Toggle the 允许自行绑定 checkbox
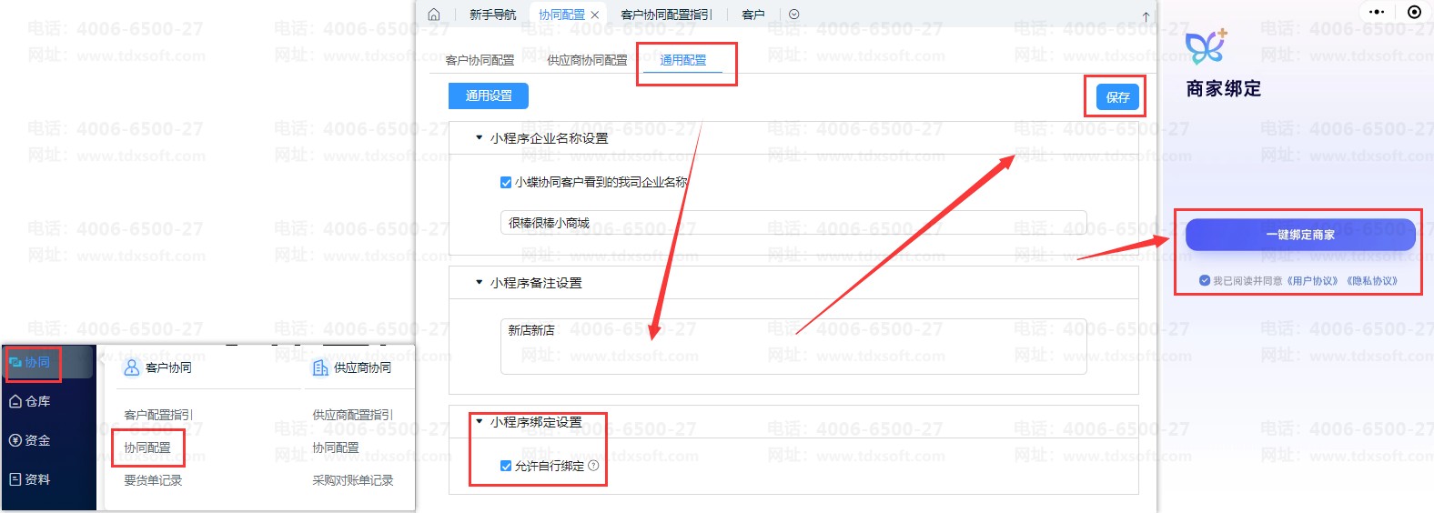1434x513 pixels. tap(506, 466)
